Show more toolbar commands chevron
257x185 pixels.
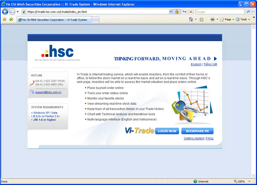point(254,17)
